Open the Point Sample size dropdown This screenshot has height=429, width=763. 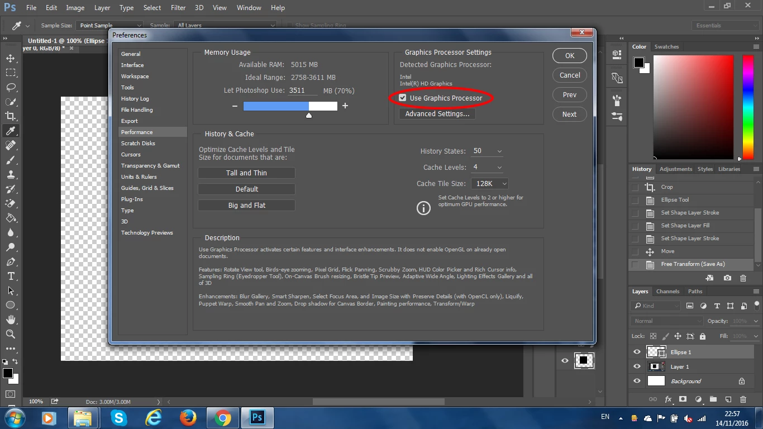coord(110,25)
